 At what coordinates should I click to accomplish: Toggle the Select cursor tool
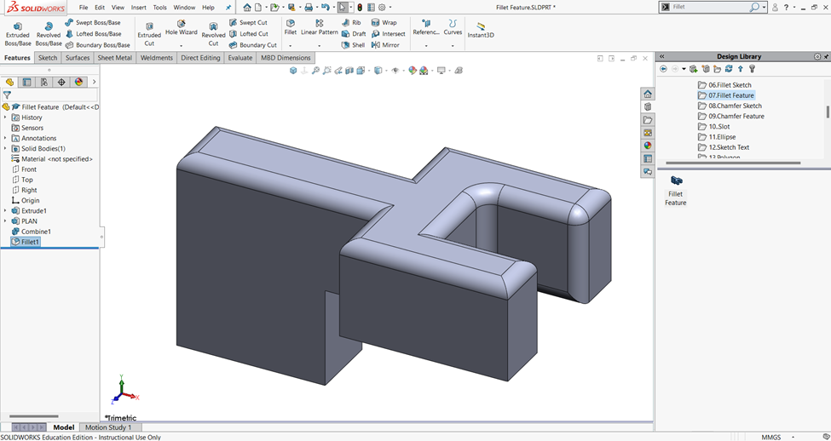343,8
